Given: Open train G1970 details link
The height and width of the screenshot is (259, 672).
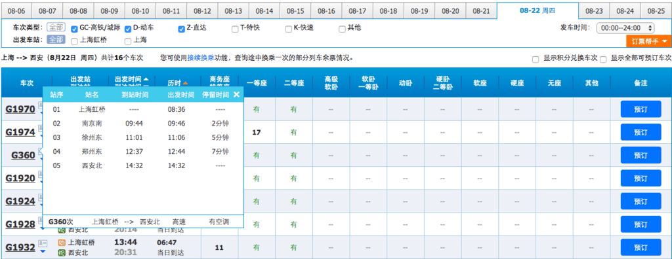Looking at the screenshot, I should click(20, 109).
